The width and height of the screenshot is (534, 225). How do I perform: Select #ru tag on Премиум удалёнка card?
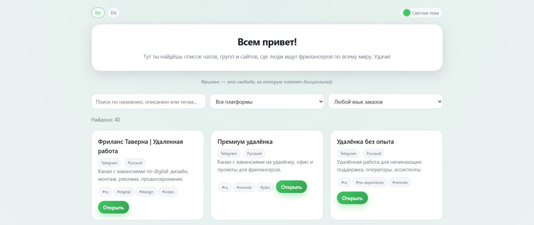pos(225,187)
